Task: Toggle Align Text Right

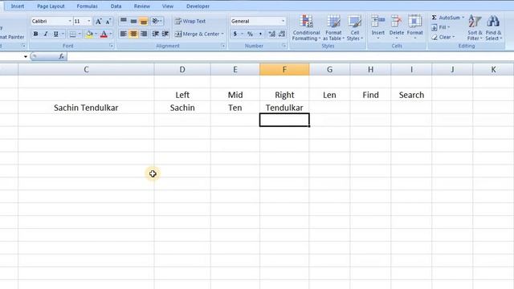Action: click(144, 34)
